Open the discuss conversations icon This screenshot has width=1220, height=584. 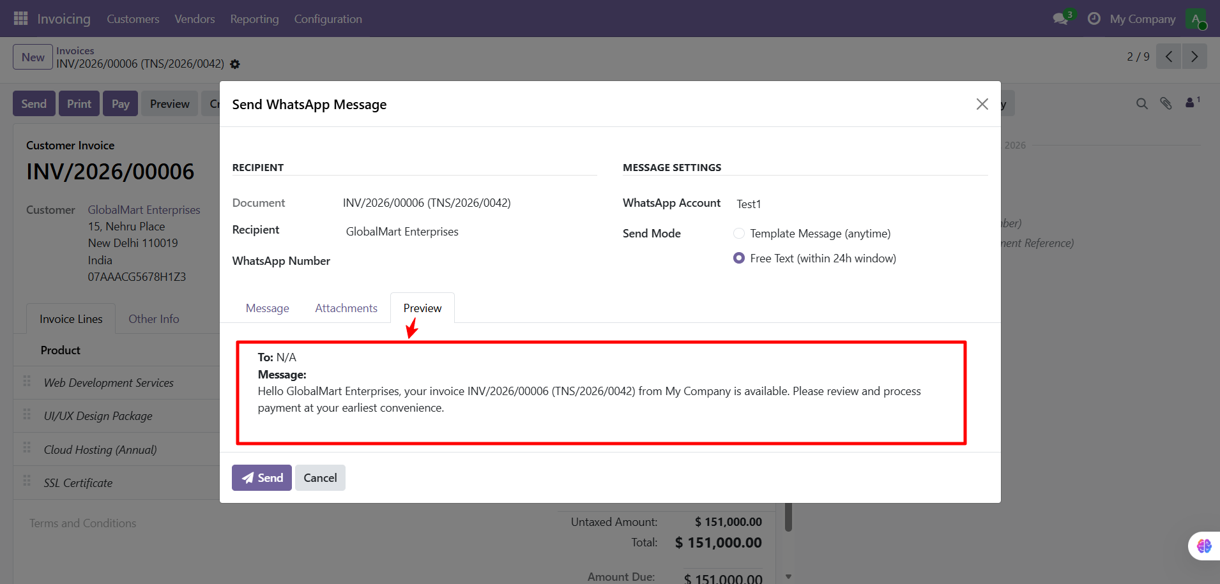pyautogui.click(x=1061, y=19)
